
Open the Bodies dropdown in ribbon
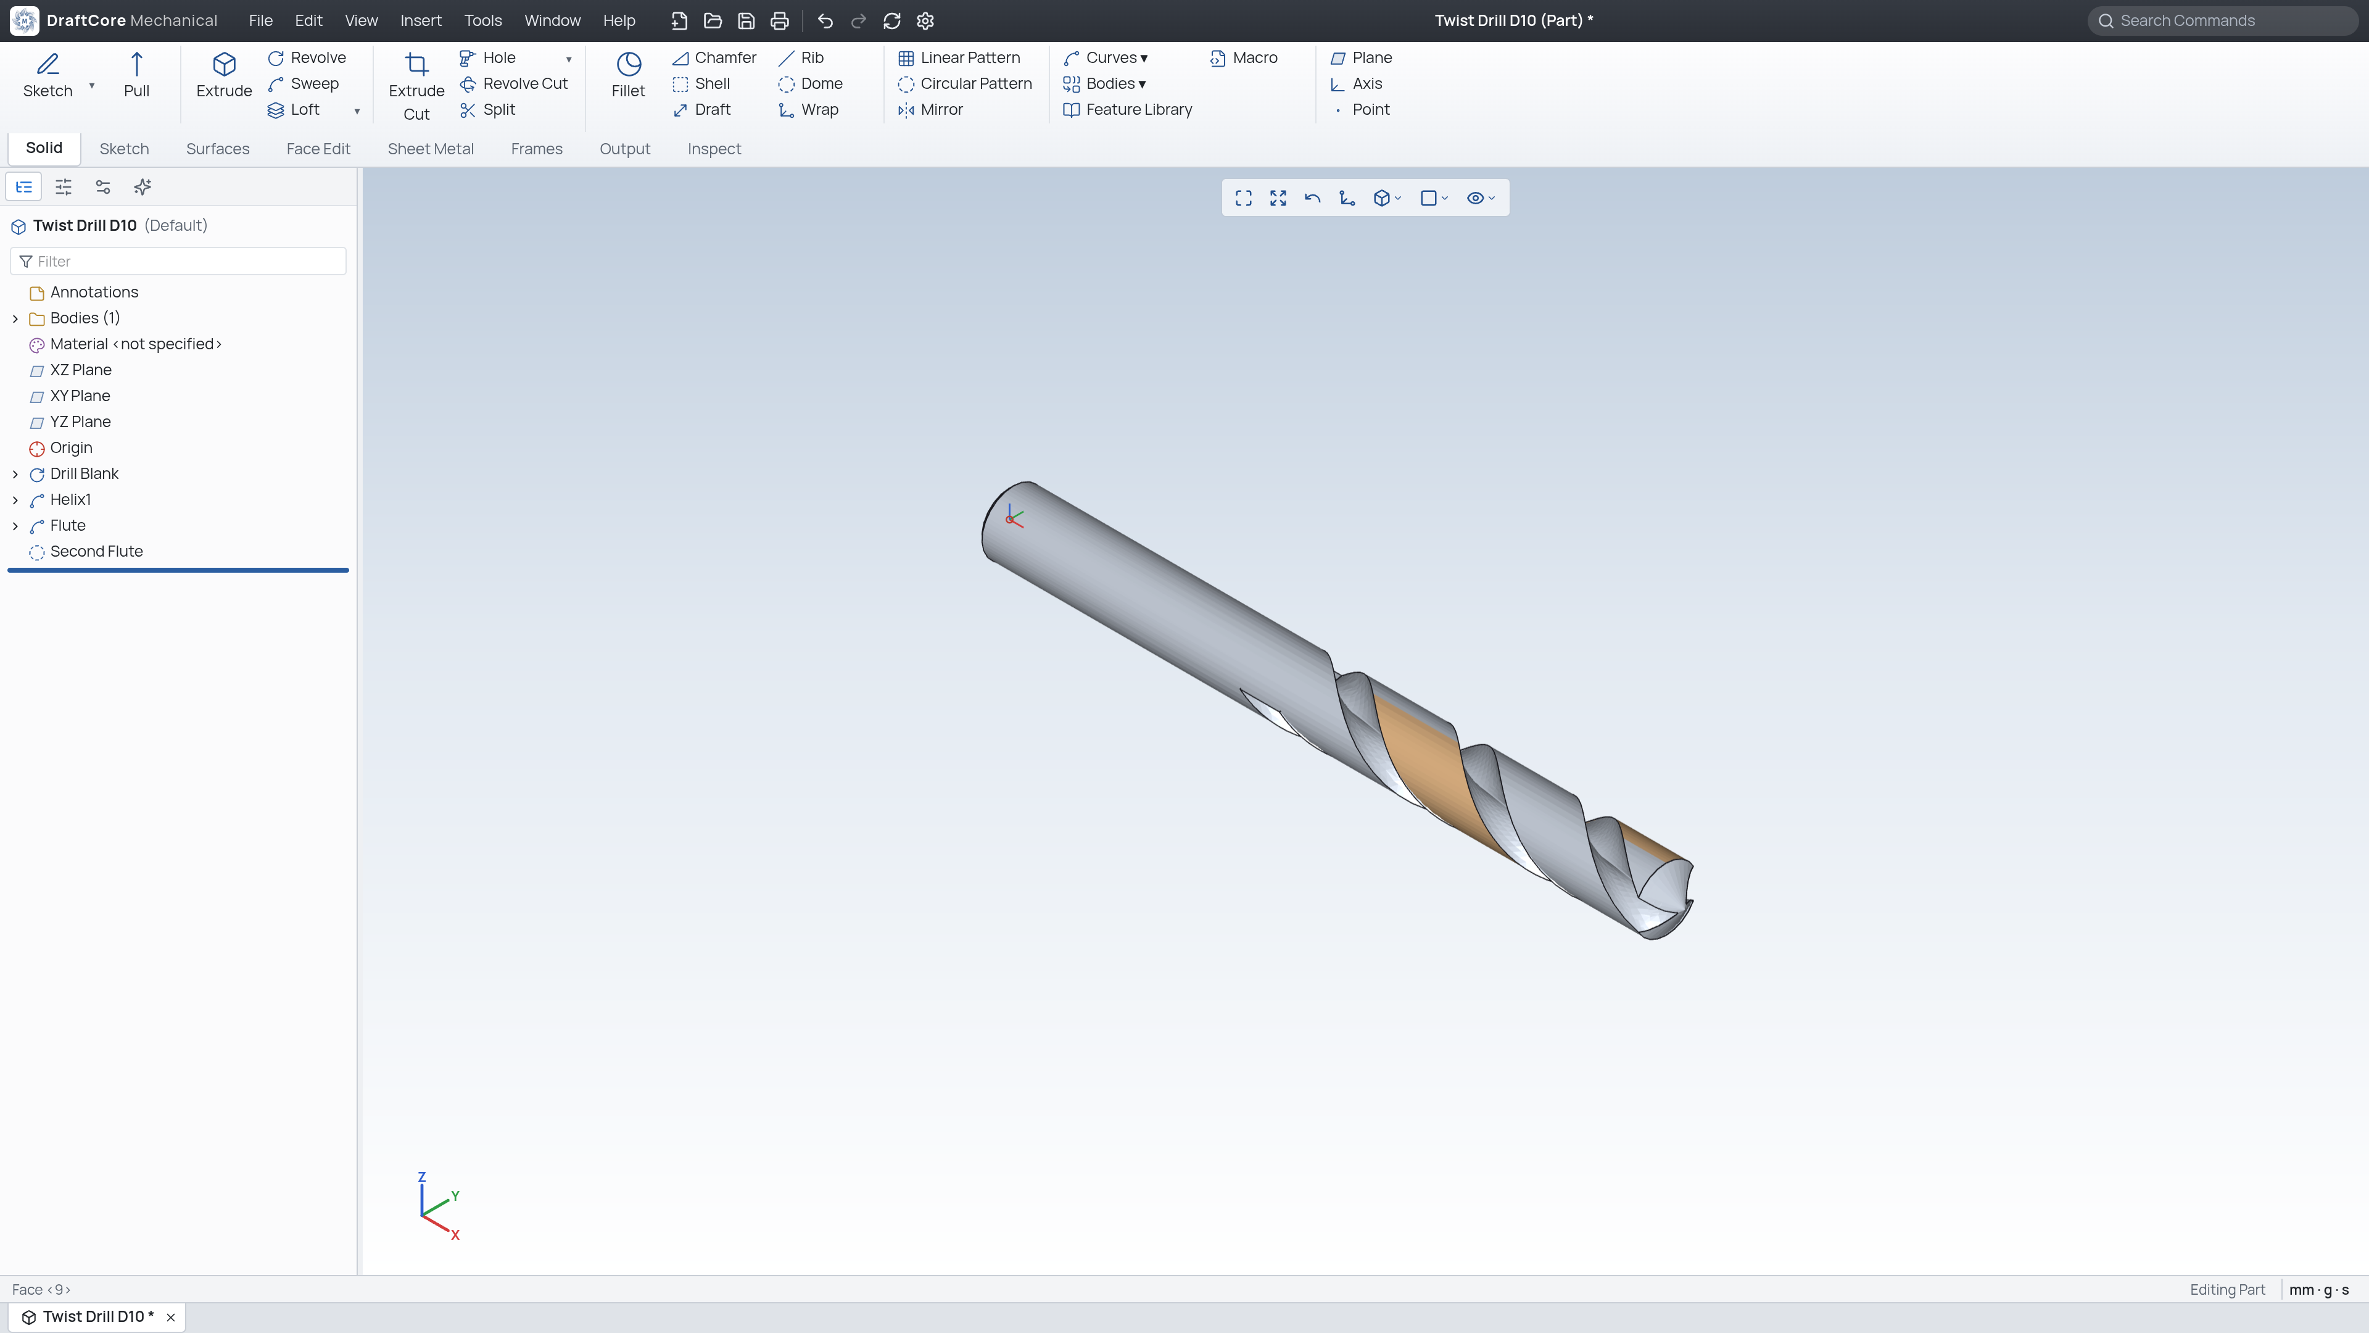(x=1104, y=84)
